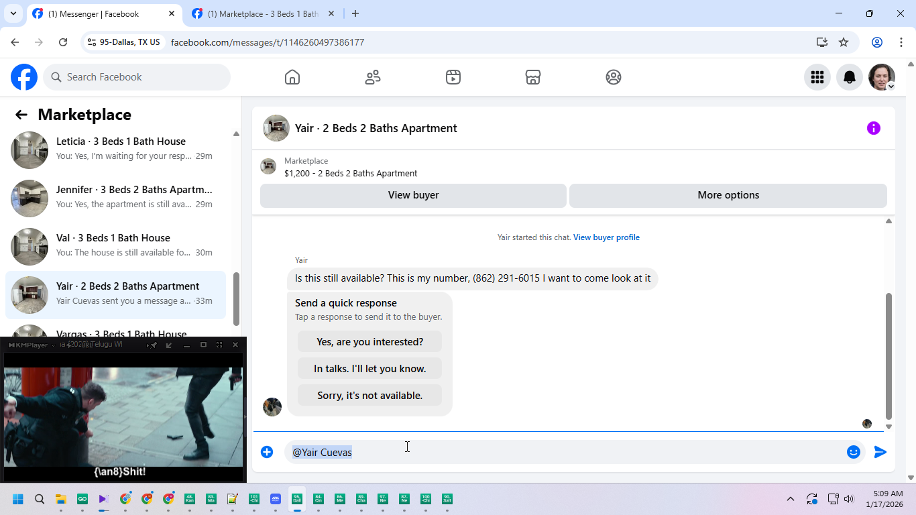This screenshot has height=515, width=916.
Task: Click the purple conversation info icon
Action: point(874,128)
